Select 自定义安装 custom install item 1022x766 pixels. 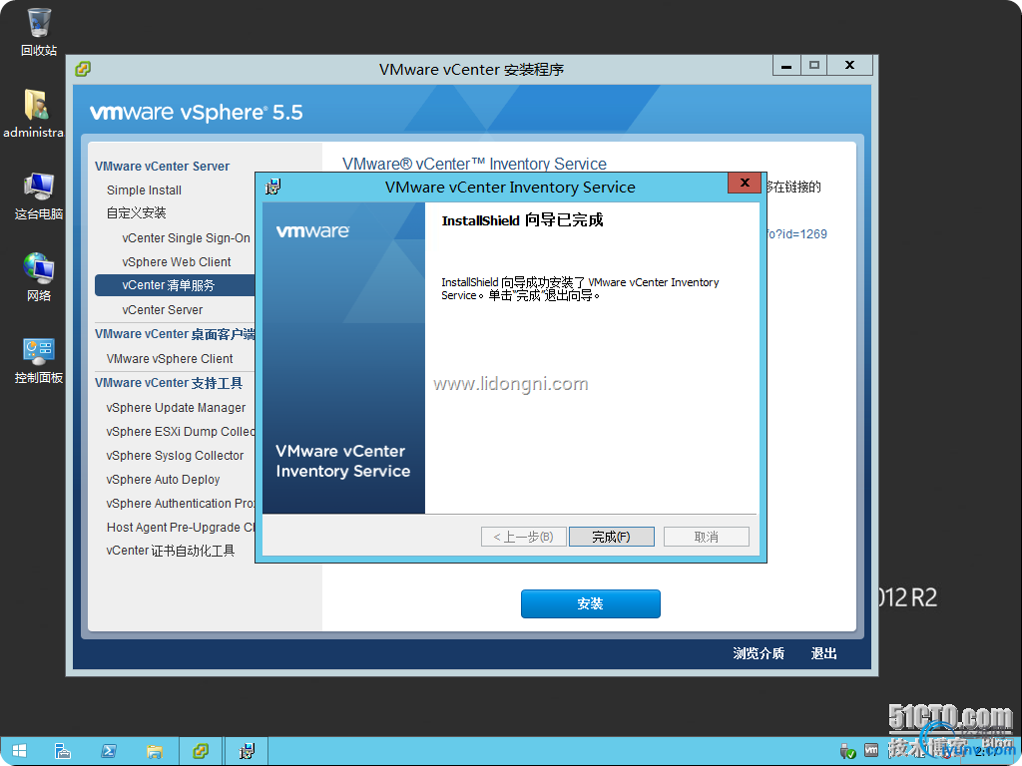click(x=136, y=213)
